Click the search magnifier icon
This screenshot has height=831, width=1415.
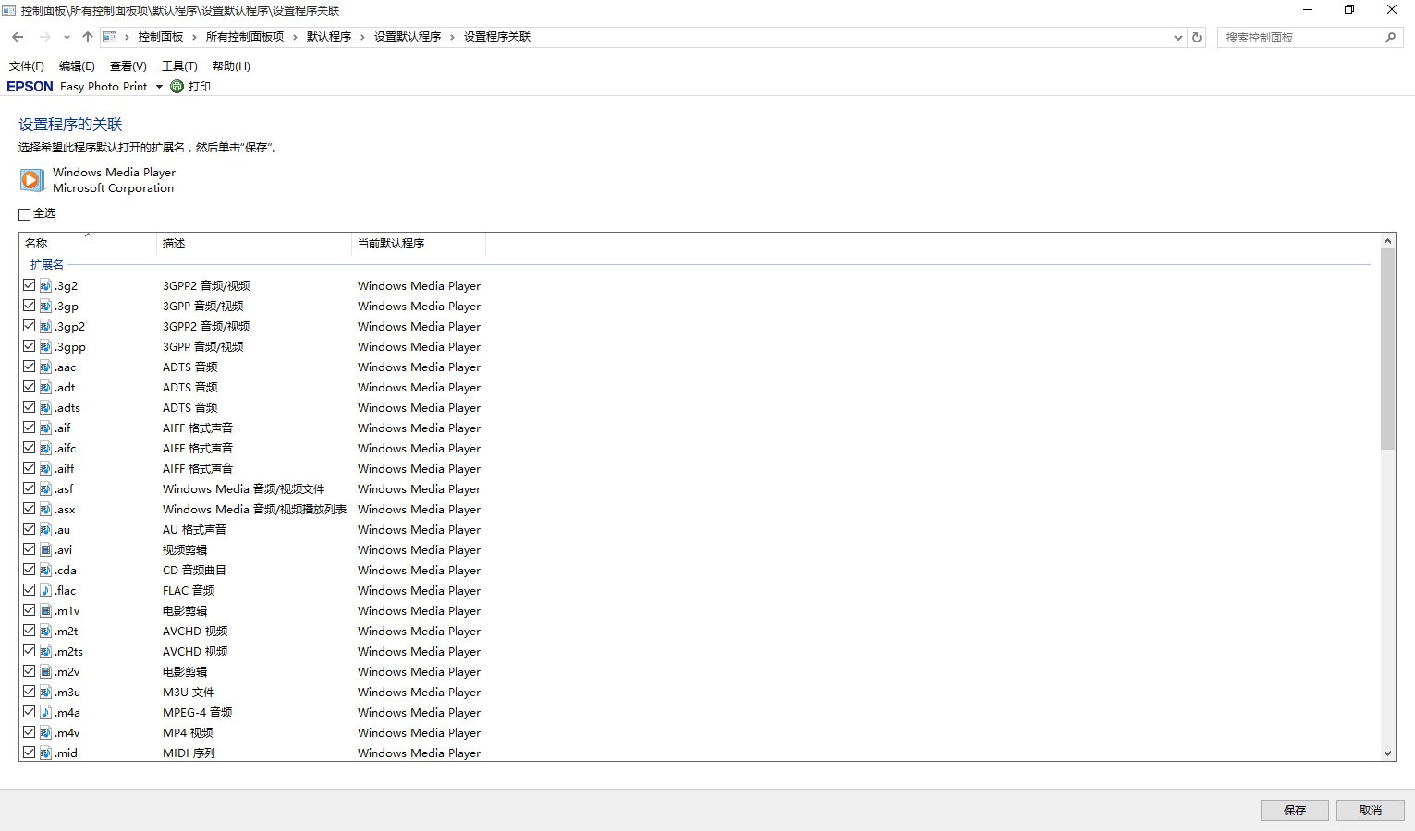pyautogui.click(x=1390, y=37)
